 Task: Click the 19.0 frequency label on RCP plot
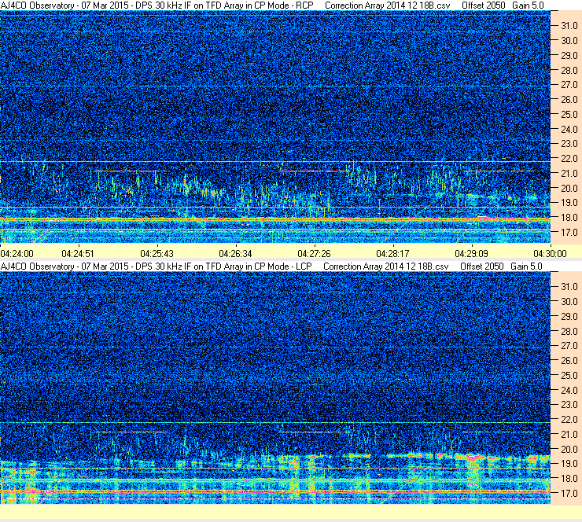coord(569,203)
